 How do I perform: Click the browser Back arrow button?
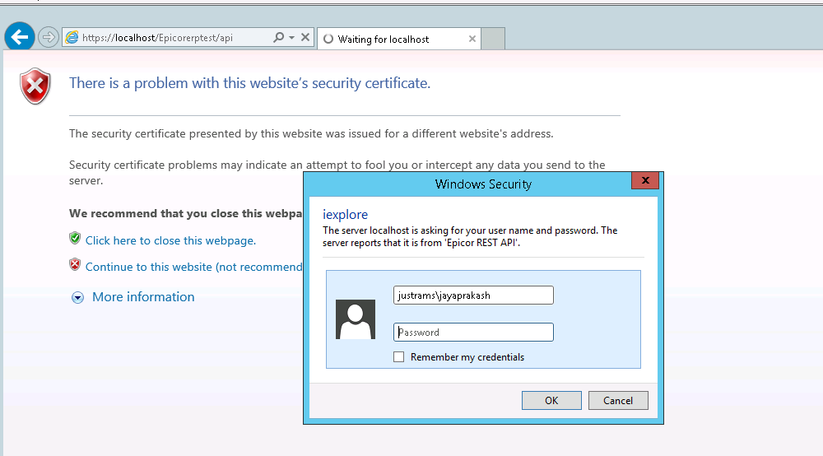[20, 37]
